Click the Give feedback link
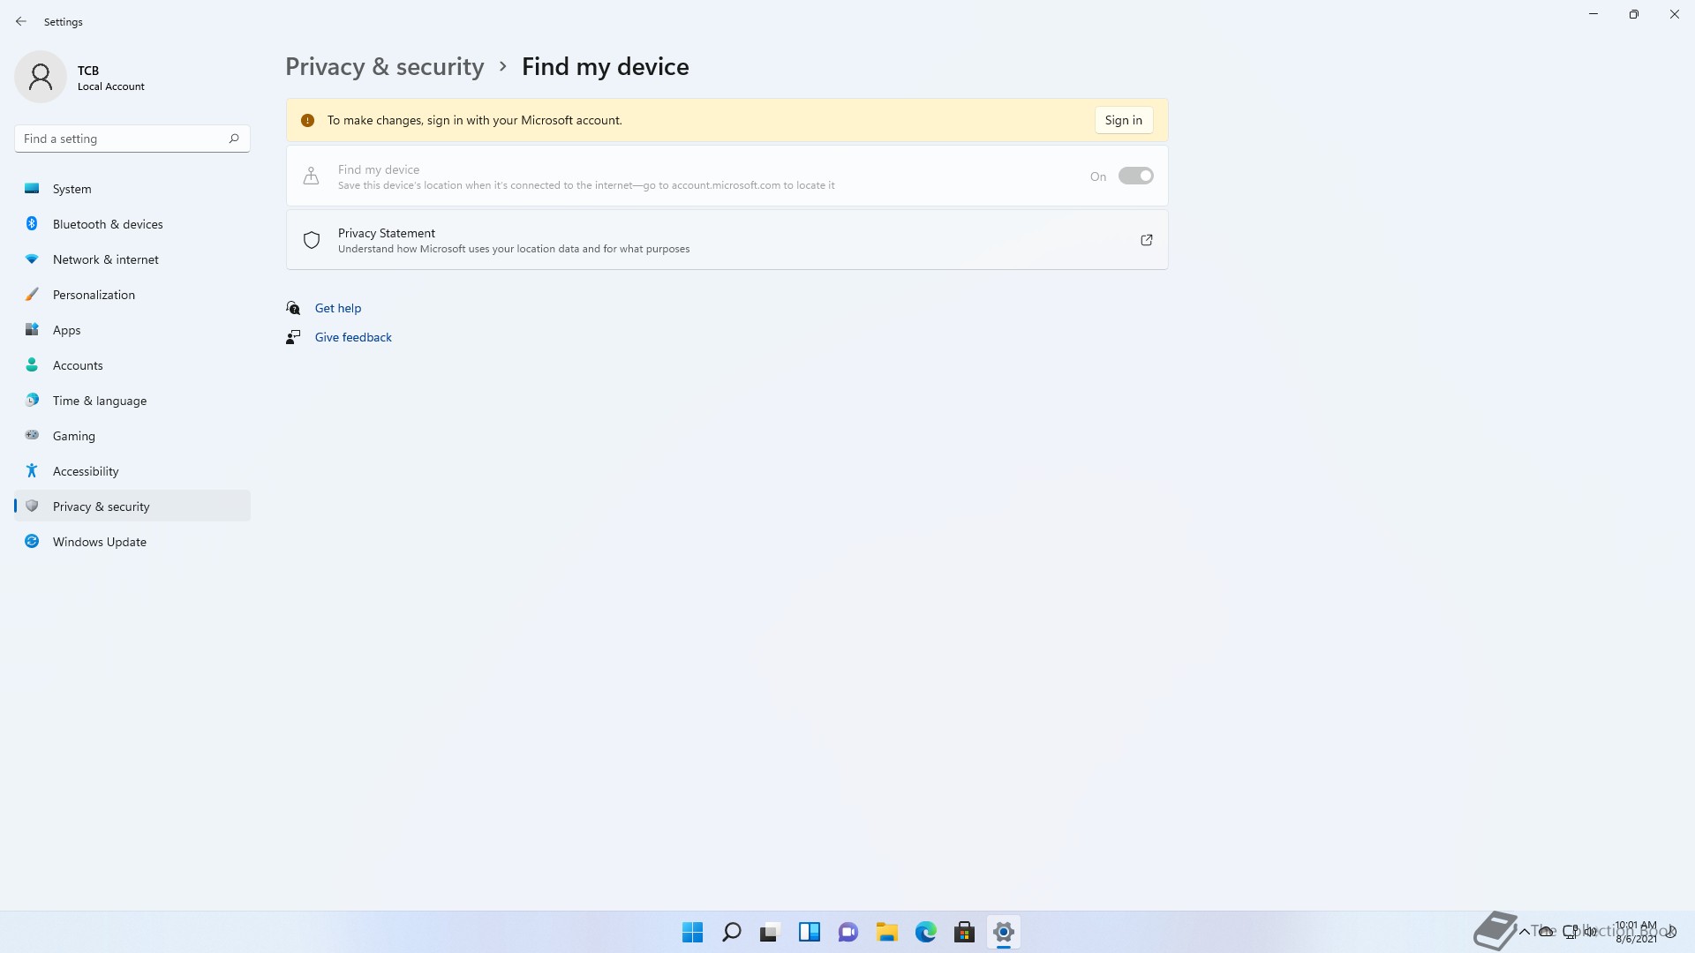The height and width of the screenshot is (953, 1695). [x=353, y=337]
